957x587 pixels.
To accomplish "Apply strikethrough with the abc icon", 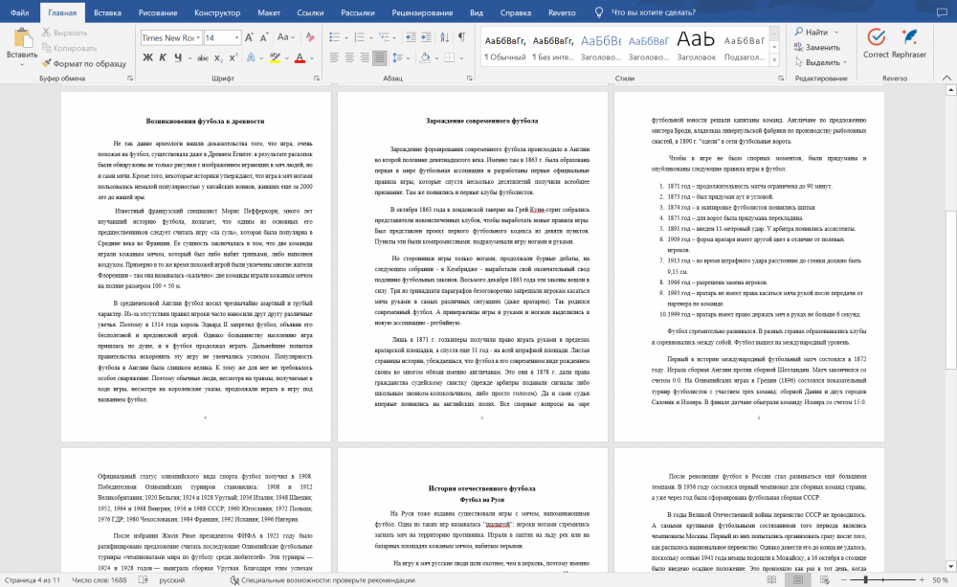I will point(202,58).
